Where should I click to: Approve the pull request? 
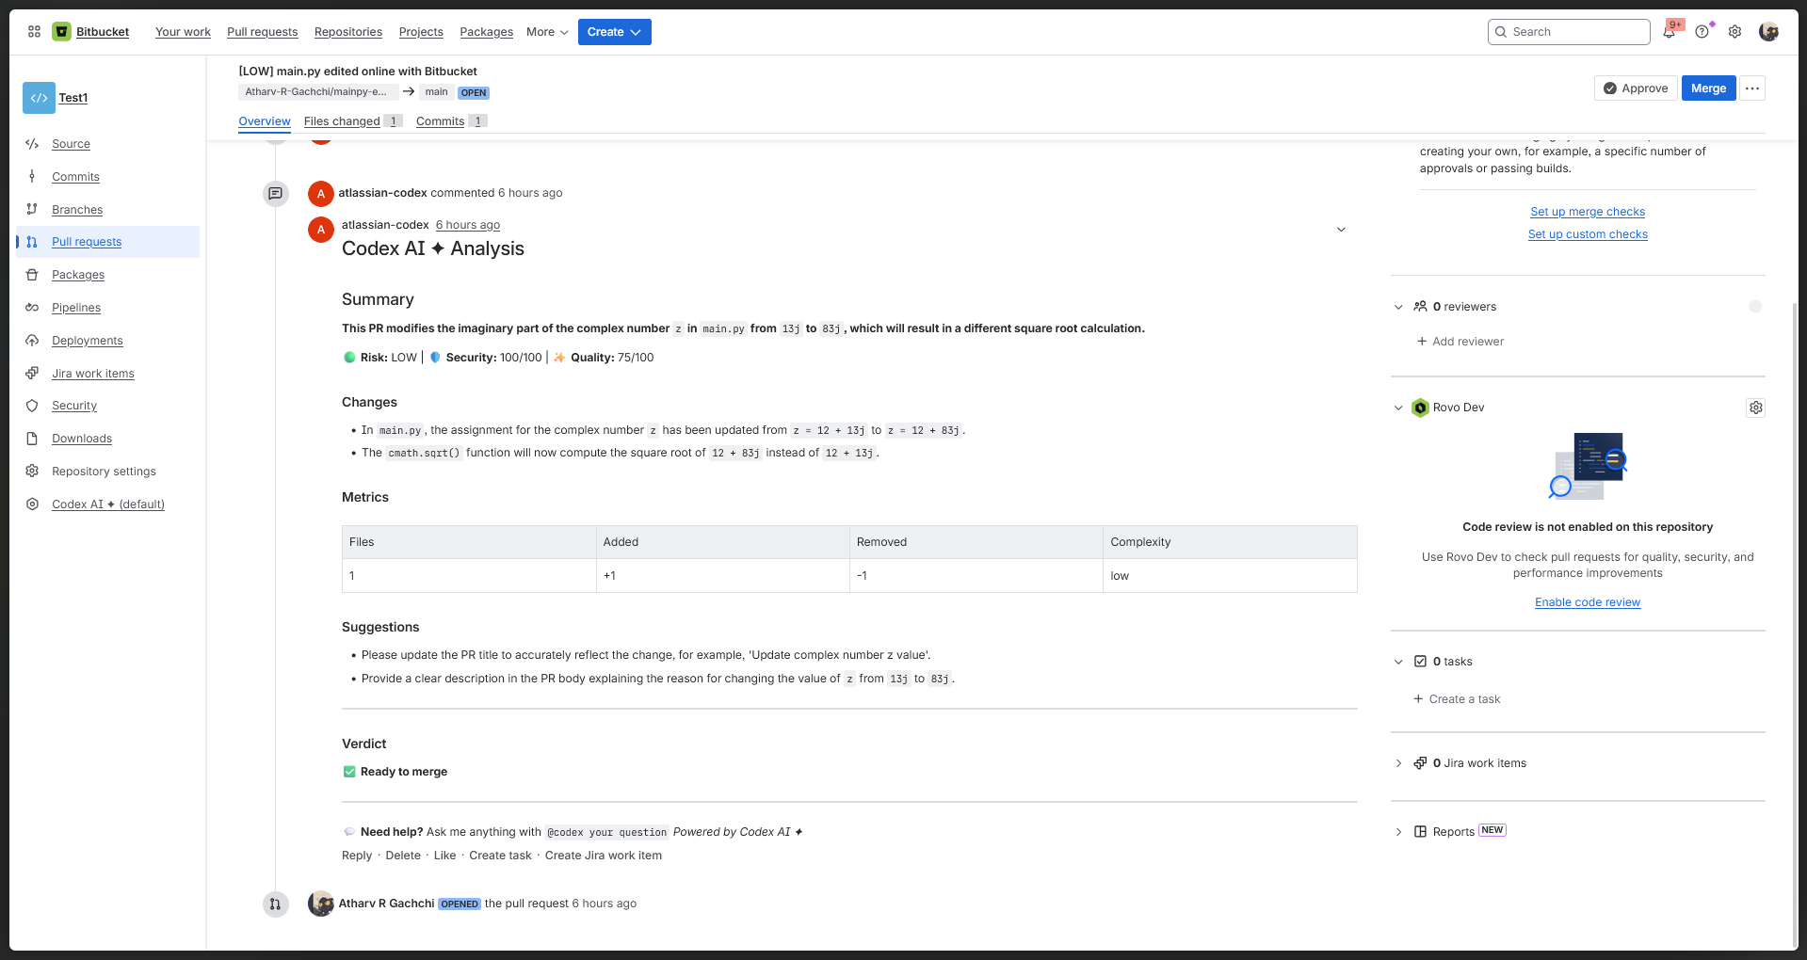[1636, 88]
